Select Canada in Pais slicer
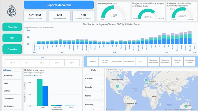Screen dimensions: 198x111 click(93, 87)
